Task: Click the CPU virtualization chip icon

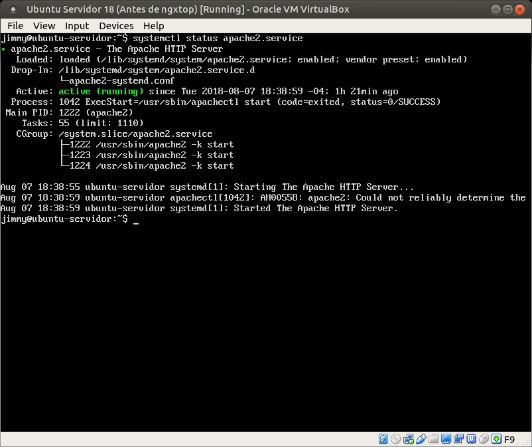Action: click(471, 439)
